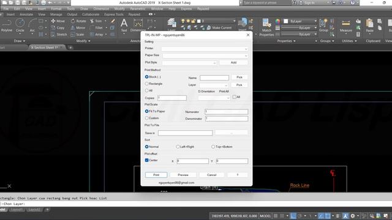Click the Array tool icon

click(x=97, y=34)
